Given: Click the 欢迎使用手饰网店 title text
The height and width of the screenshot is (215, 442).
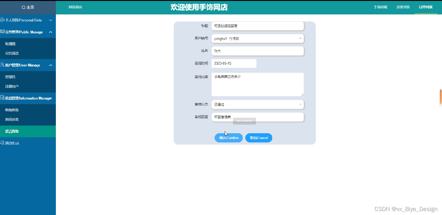Looking at the screenshot, I should pos(199,7).
